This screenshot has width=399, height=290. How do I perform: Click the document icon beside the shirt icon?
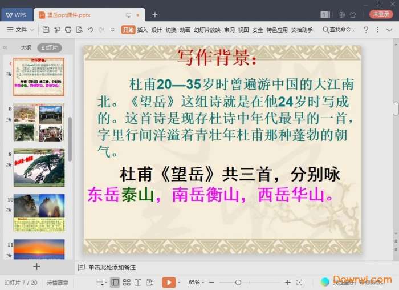pos(342,15)
